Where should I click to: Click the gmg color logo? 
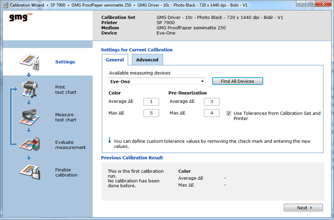coord(21,17)
